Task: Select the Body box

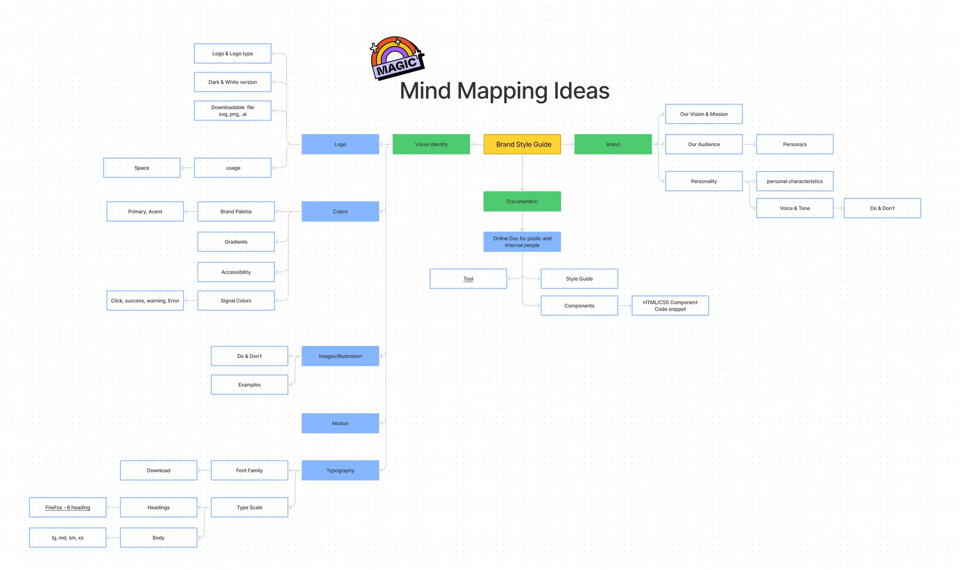Action: [158, 538]
